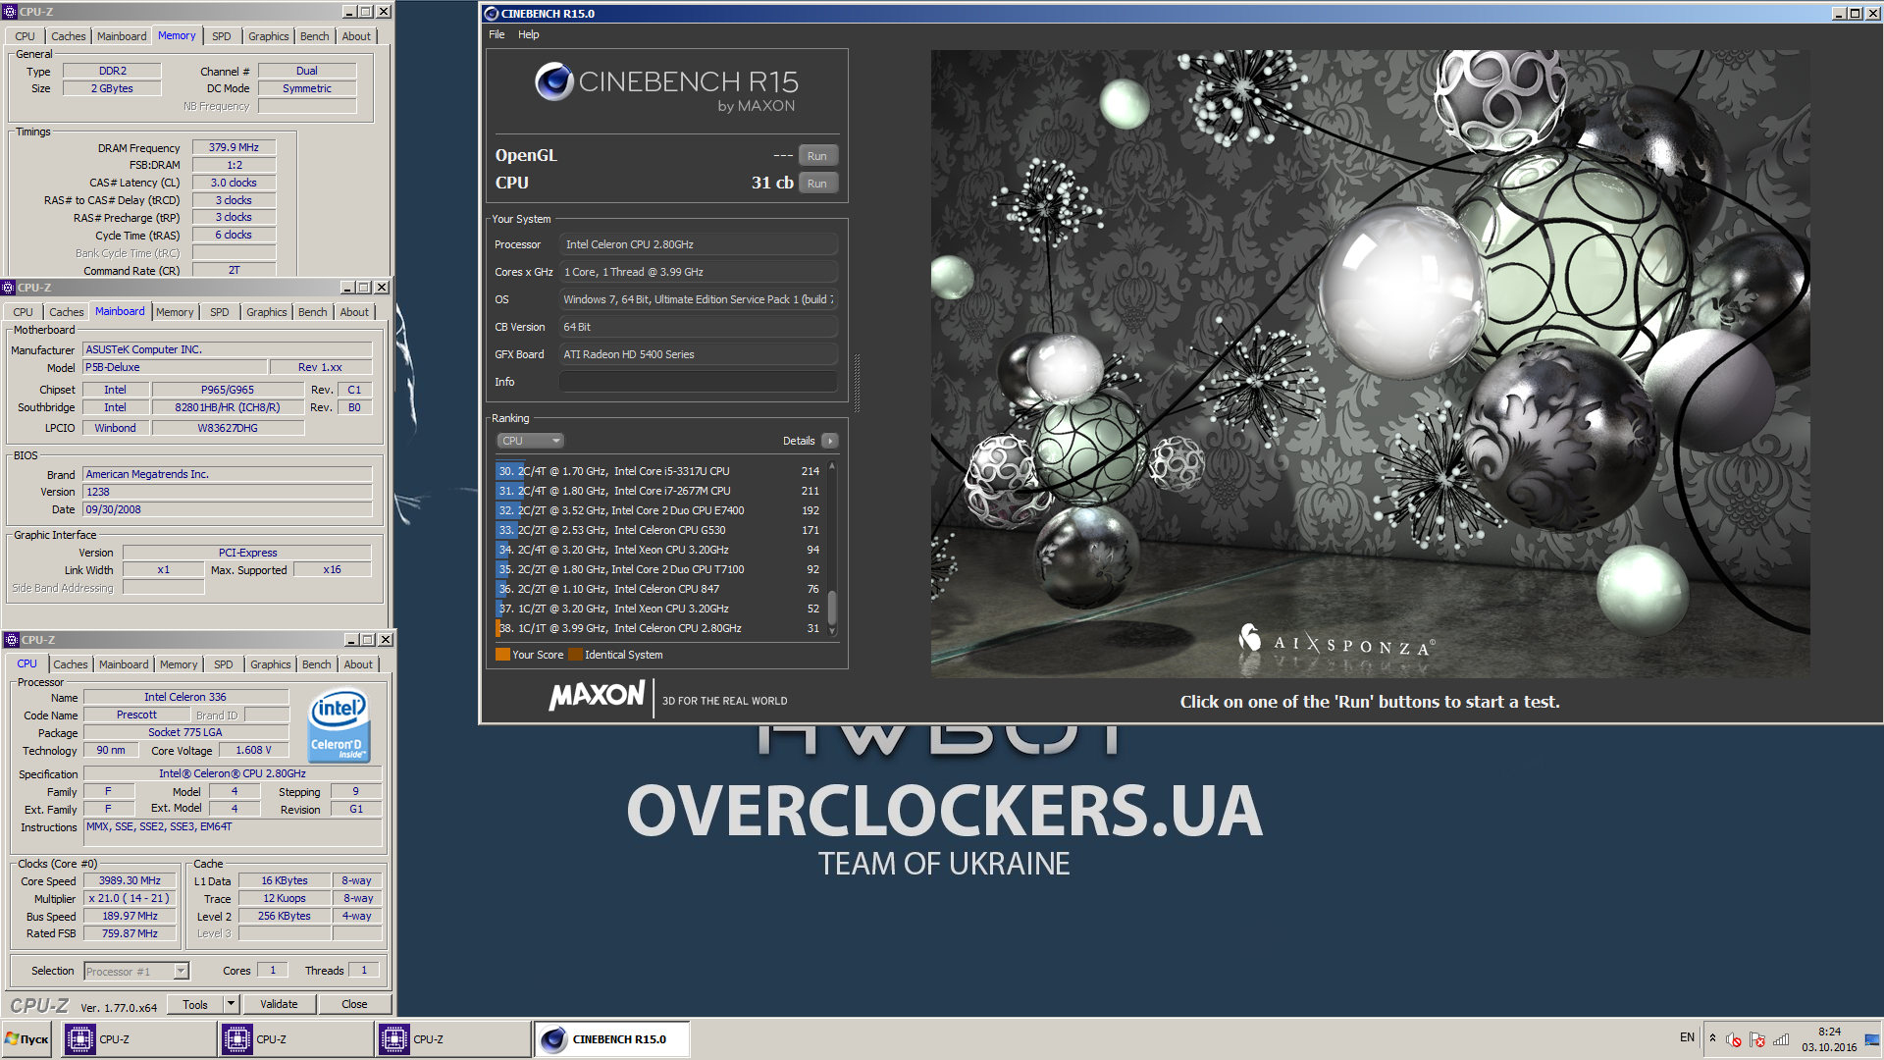Click the Action Center flag tray icon
Screen dimensions: 1884x1060
tap(1756, 1039)
